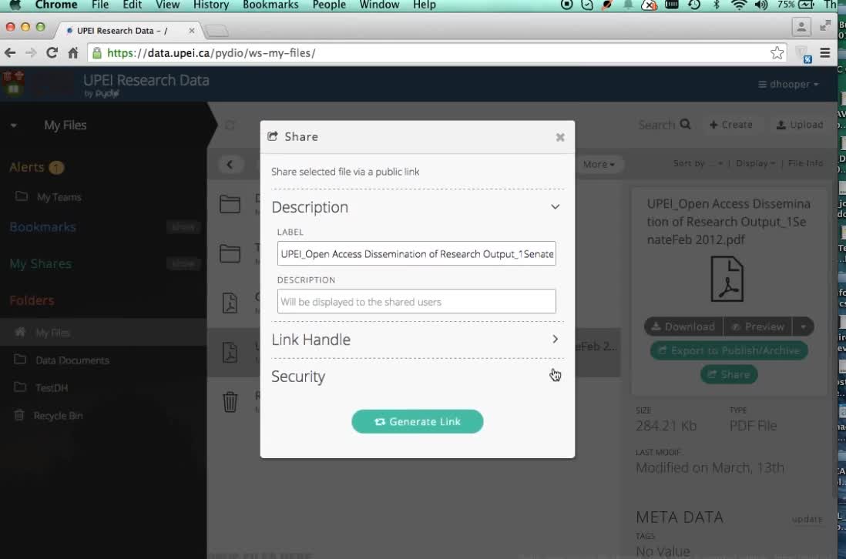The width and height of the screenshot is (846, 559).
Task: Open the History menu
Action: tap(211, 5)
